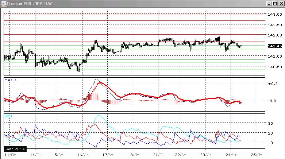Click the date label 25/Пт

tap(257, 155)
